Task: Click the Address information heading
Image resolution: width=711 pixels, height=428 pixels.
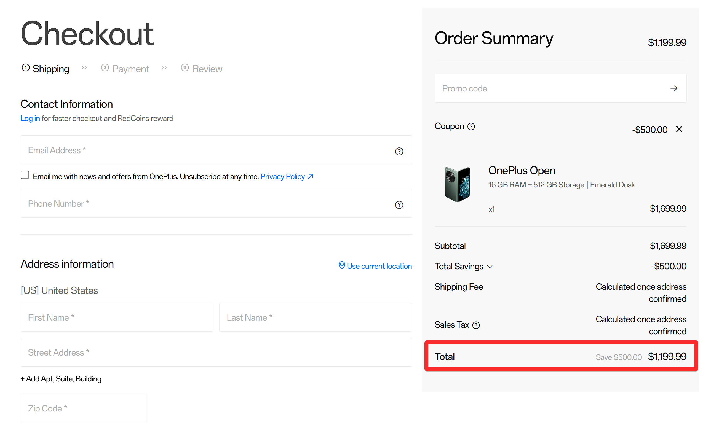Action: (x=67, y=264)
